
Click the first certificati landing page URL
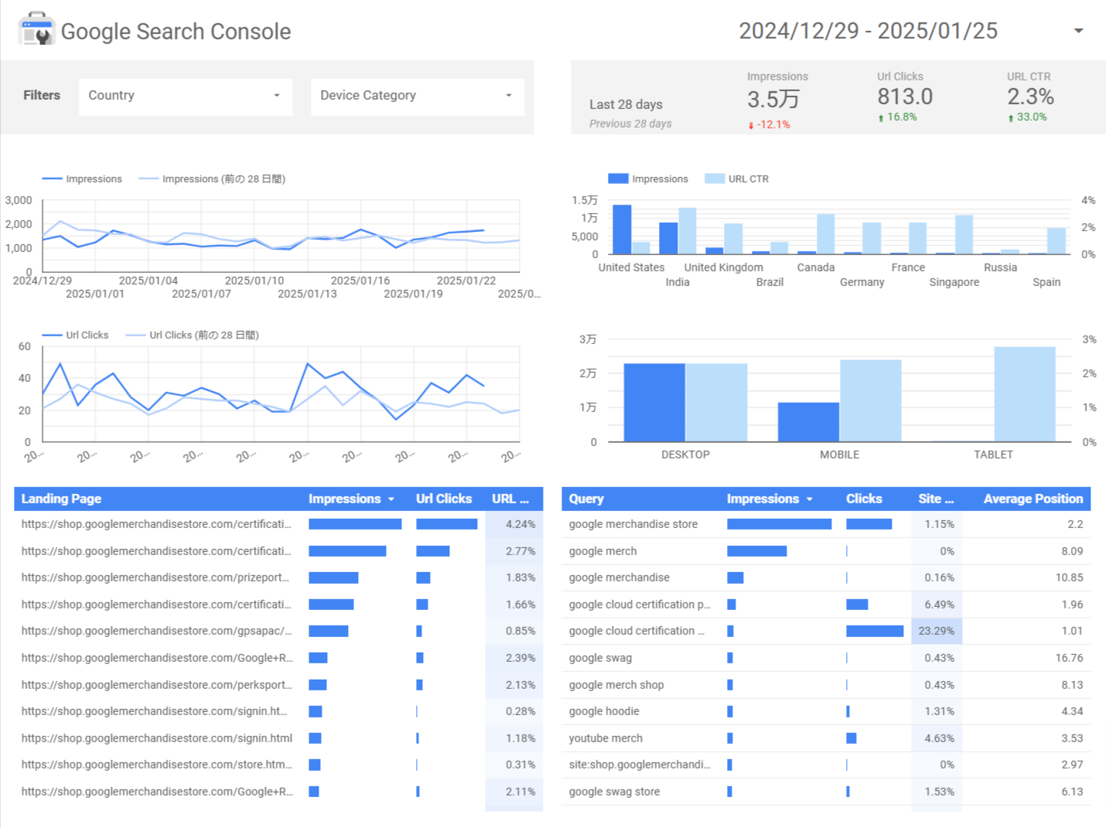coord(156,524)
